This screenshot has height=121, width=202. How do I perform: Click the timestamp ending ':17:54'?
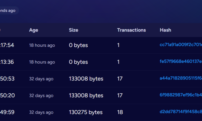pos(7,45)
